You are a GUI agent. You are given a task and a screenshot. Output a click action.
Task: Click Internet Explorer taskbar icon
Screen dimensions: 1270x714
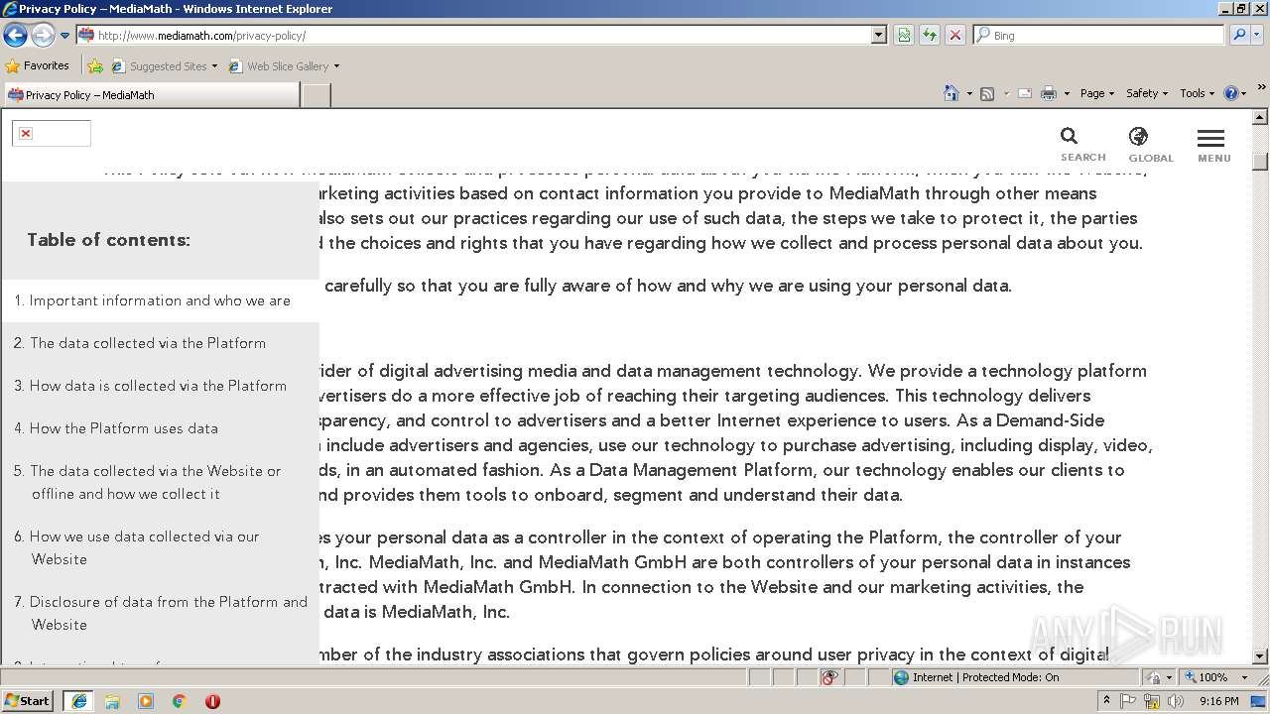click(x=78, y=701)
